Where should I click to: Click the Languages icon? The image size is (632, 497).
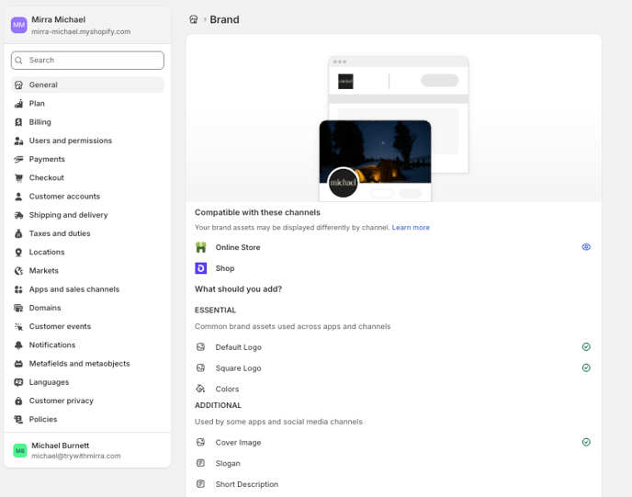[x=18, y=382]
